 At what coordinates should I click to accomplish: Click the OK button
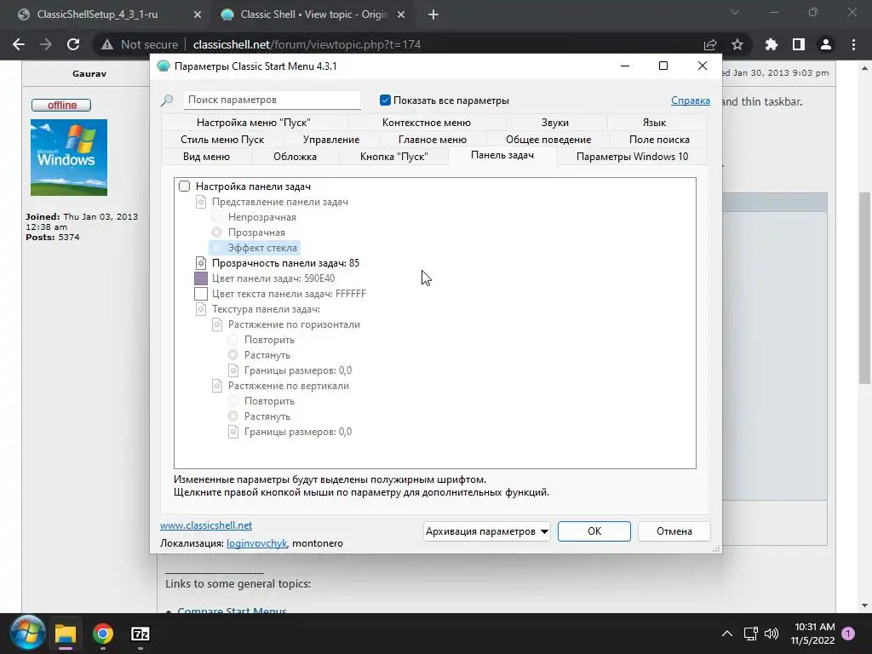(x=594, y=531)
